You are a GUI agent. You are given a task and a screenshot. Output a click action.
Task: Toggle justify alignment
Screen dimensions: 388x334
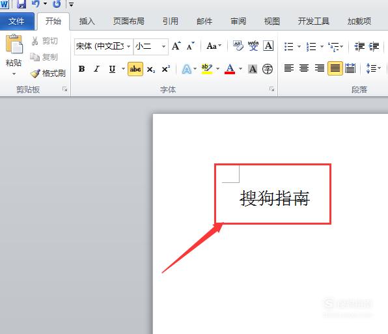335,68
